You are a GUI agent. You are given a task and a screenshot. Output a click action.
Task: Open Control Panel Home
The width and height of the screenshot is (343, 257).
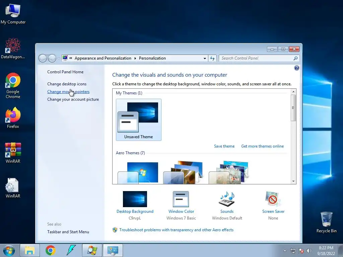coord(65,72)
